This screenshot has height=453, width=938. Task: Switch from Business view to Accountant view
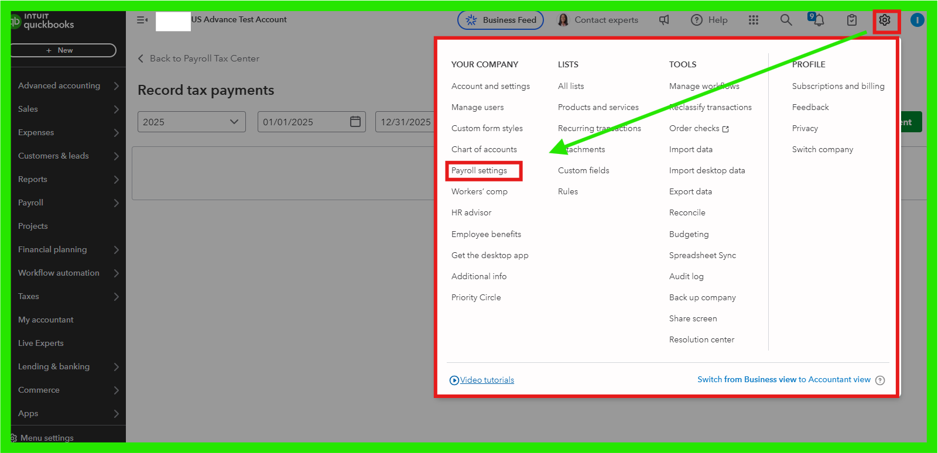point(784,380)
